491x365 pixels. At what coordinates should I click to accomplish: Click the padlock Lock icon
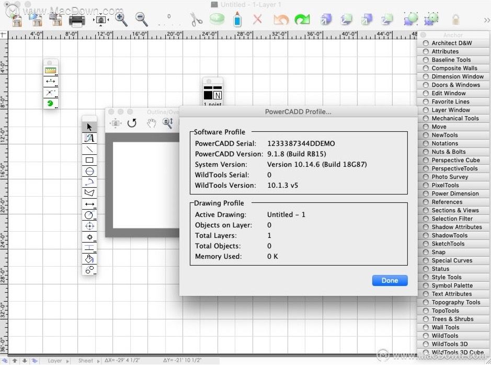click(x=455, y=20)
